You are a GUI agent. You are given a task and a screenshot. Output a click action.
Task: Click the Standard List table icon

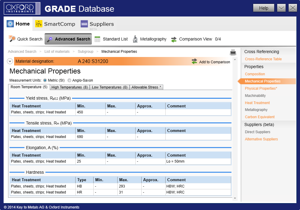coord(97,39)
